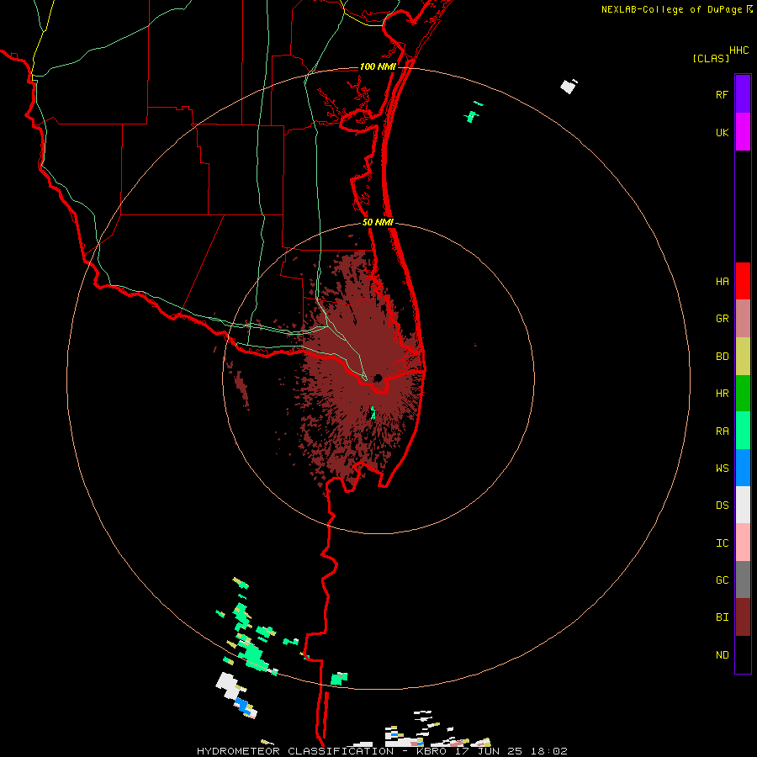Click the black radar site dot
Image resolution: width=757 pixels, height=757 pixels.
pyautogui.click(x=378, y=378)
